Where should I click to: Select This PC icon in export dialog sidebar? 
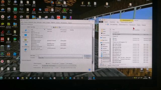tap(26, 45)
